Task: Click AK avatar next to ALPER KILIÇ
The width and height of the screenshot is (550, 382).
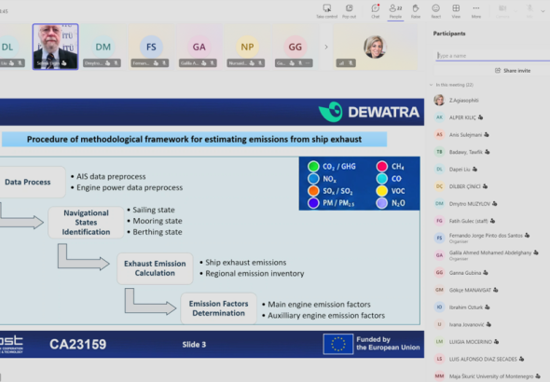Action: (x=439, y=117)
